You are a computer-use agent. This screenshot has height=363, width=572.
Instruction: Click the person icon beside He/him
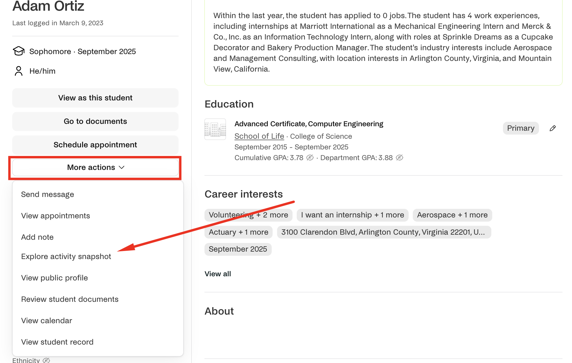19,71
